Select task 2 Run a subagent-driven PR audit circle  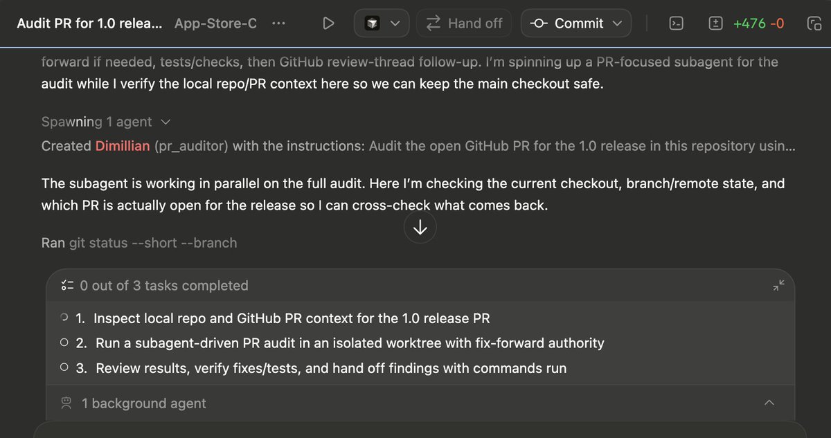point(64,343)
